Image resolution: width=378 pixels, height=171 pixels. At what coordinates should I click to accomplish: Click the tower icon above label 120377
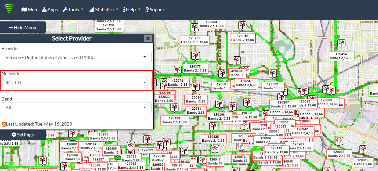tap(195, 56)
